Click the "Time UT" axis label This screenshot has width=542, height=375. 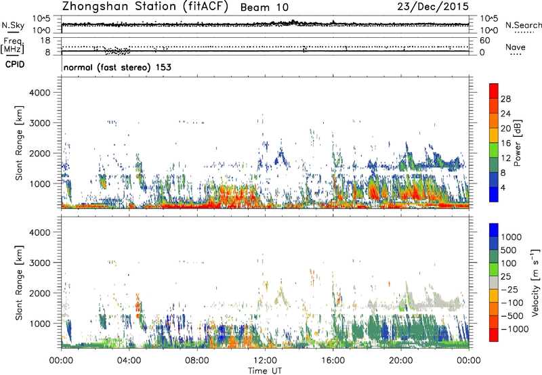[265, 371]
